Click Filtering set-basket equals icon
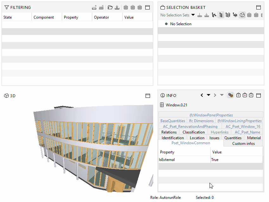The width and height of the screenshot is (269, 202). point(140,7)
